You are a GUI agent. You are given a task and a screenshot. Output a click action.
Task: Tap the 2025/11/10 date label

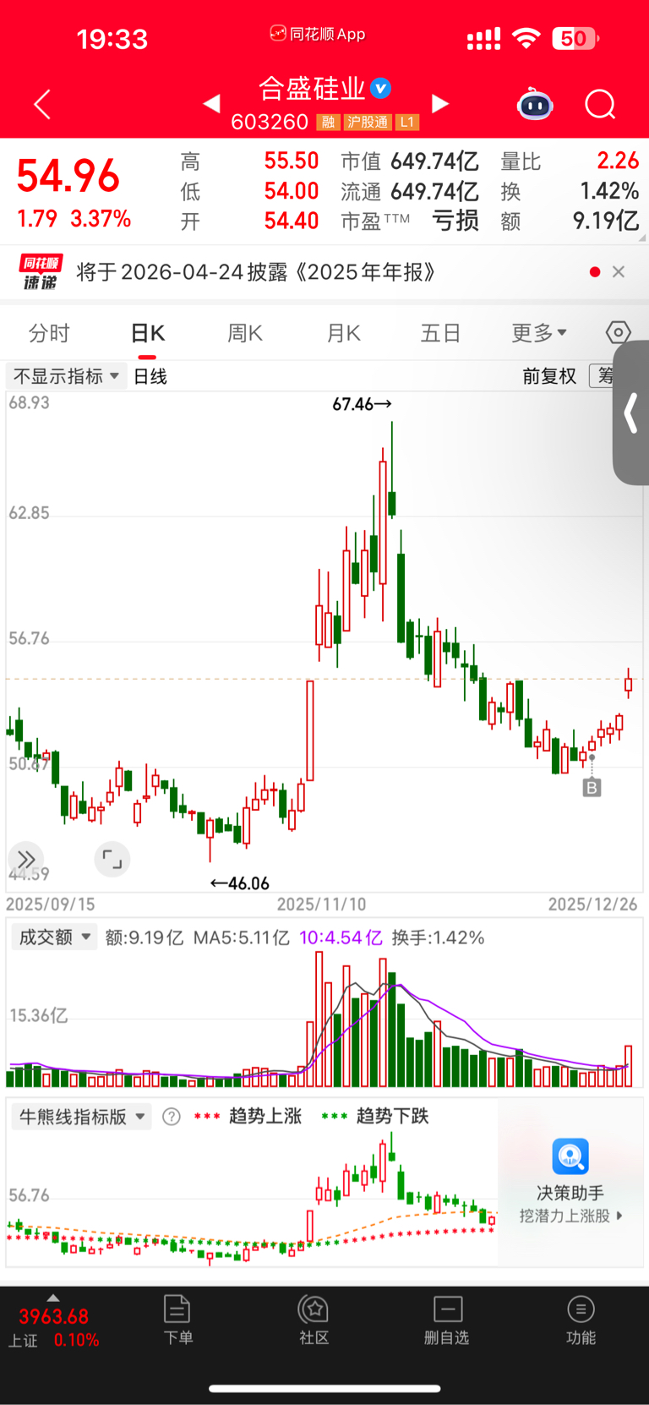point(322,904)
